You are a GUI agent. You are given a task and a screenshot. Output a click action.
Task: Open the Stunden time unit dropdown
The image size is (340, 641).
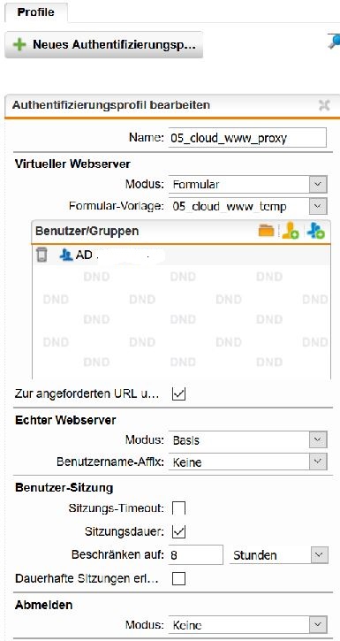click(x=278, y=555)
